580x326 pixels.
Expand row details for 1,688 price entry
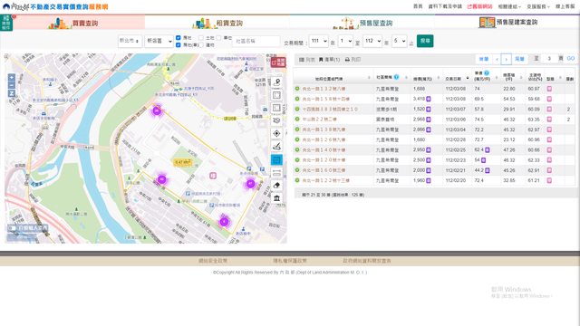tap(297, 89)
